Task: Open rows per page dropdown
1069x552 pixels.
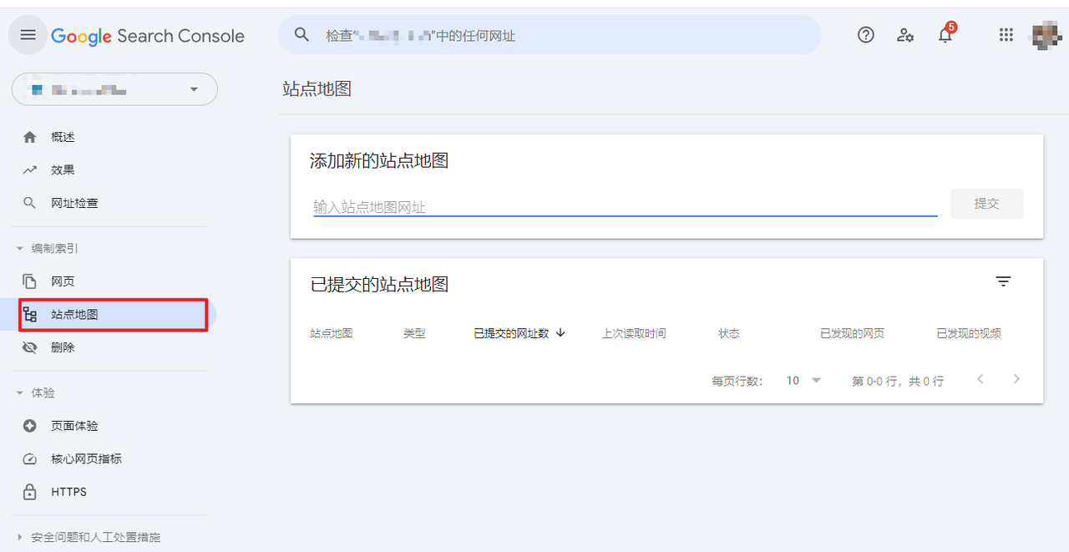Action: 803,381
